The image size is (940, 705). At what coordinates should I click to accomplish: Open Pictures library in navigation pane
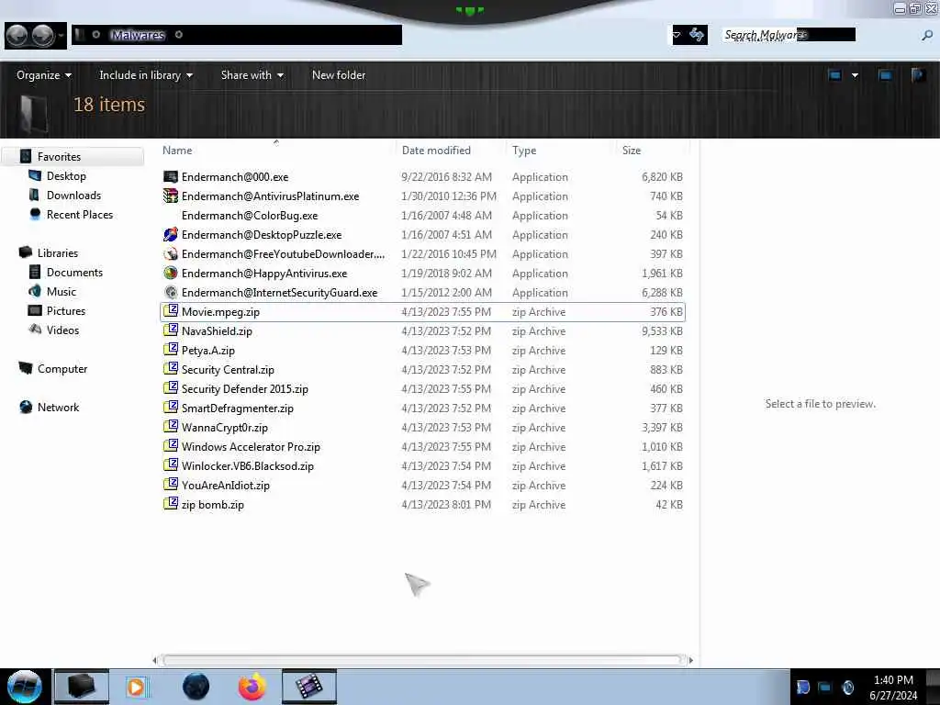click(x=66, y=310)
